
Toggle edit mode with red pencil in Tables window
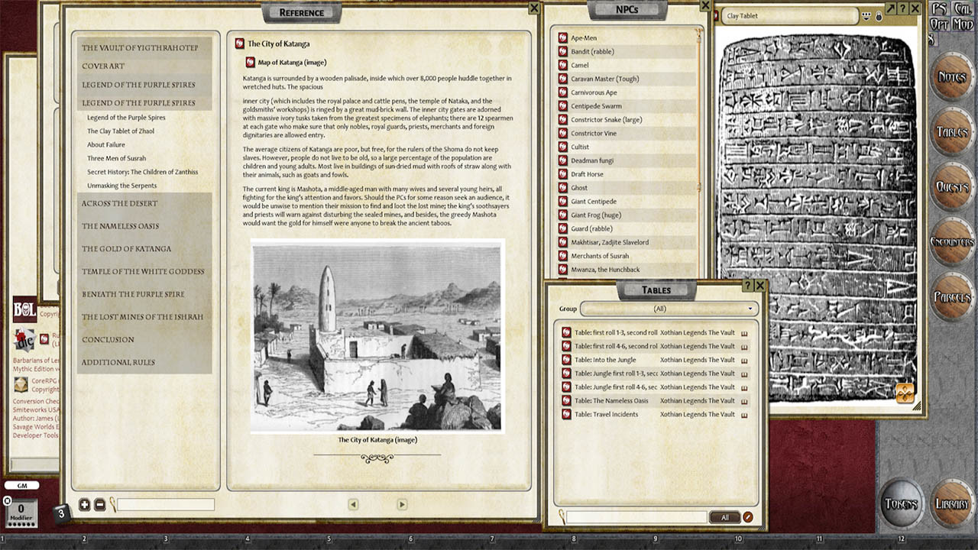(746, 516)
